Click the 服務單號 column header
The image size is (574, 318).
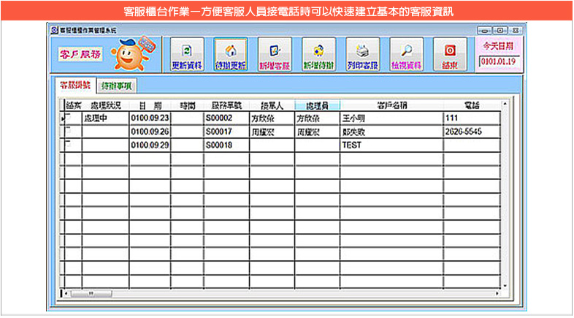coord(226,105)
